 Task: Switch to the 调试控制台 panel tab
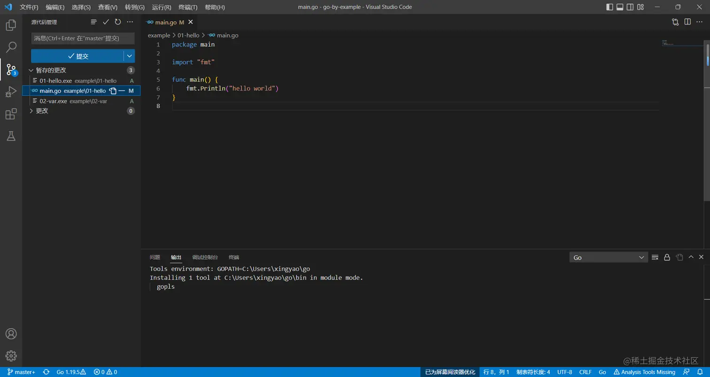tap(205, 257)
